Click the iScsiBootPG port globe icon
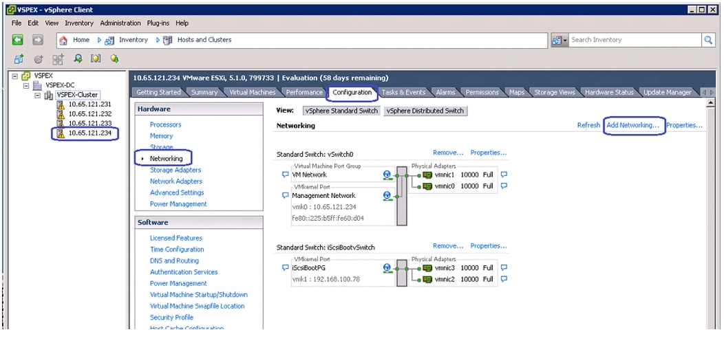The height and width of the screenshot is (354, 724). click(x=387, y=268)
